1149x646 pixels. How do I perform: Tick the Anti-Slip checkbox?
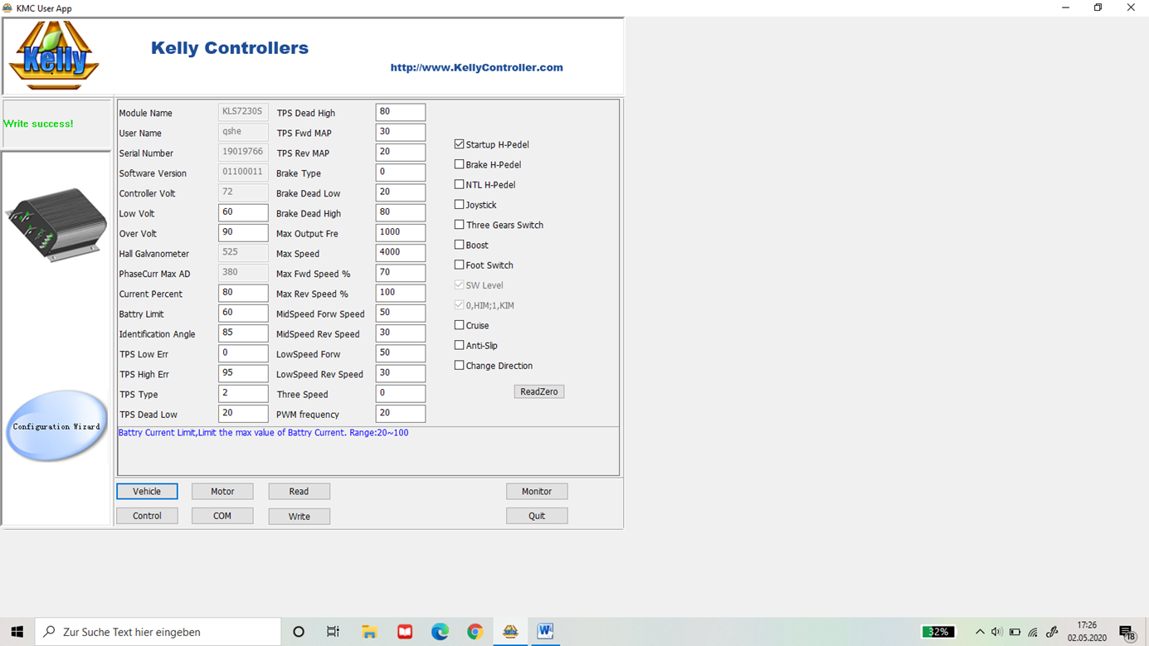click(x=460, y=345)
